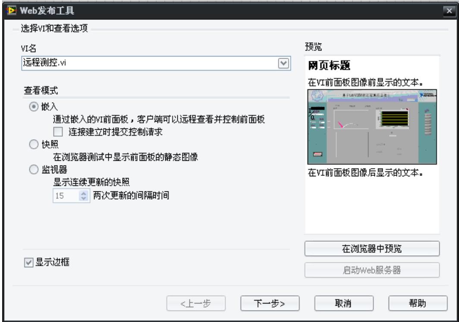Image resolution: width=459 pixels, height=322 pixels.
Task: Select the 监视器 viewing mode
Action: 33,170
